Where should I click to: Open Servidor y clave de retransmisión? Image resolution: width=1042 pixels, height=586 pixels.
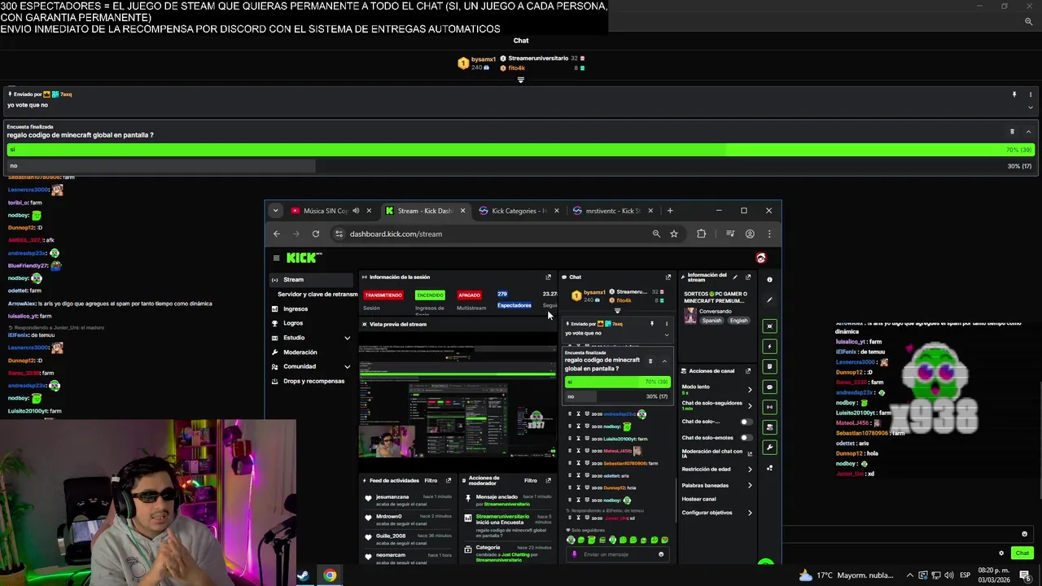point(317,294)
